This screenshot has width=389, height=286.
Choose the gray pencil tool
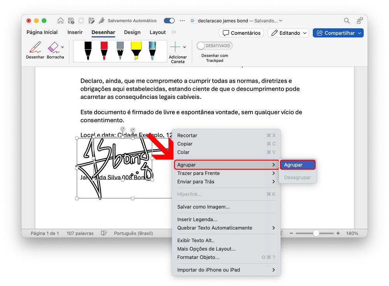pos(120,50)
